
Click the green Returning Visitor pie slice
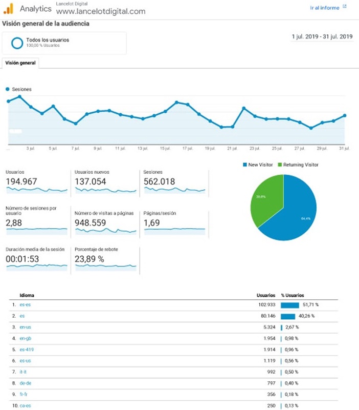(266, 200)
